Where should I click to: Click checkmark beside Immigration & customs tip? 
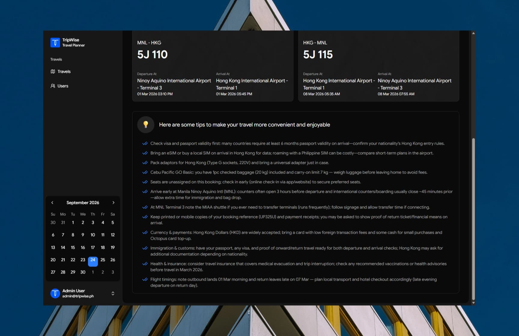[145, 248]
